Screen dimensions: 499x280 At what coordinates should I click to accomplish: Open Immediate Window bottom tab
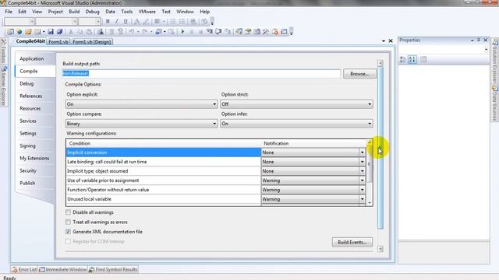(63, 270)
